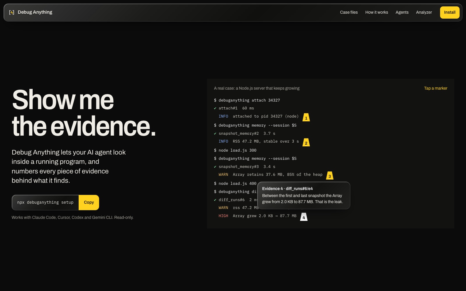This screenshot has width=466, height=291.
Task: Click the 'Show me the evidence.' headline
Action: tap(84, 113)
